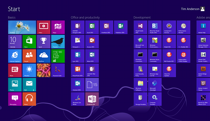The image size is (210, 121).
Task: Open the SkyDrive cloud tile
Action: point(44,56)
